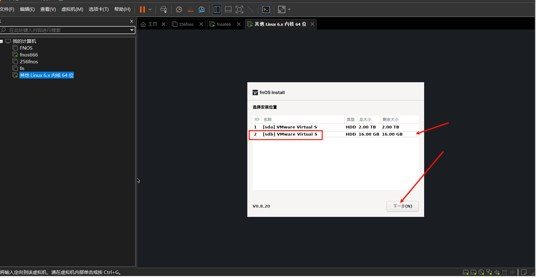The height and width of the screenshot is (278, 536).
Task: Close the library sidebar panel
Action: tap(131, 21)
